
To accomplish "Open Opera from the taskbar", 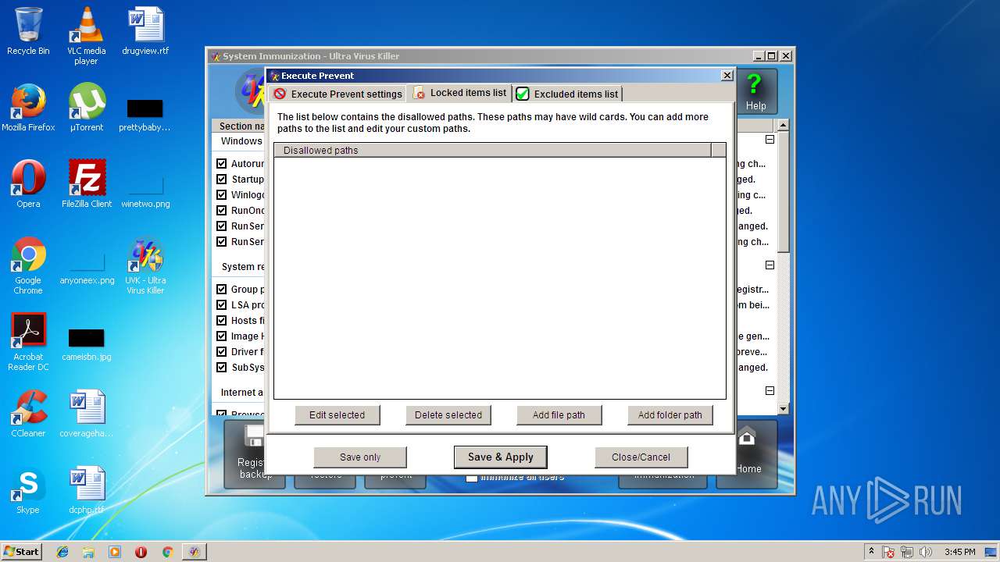I will (141, 552).
